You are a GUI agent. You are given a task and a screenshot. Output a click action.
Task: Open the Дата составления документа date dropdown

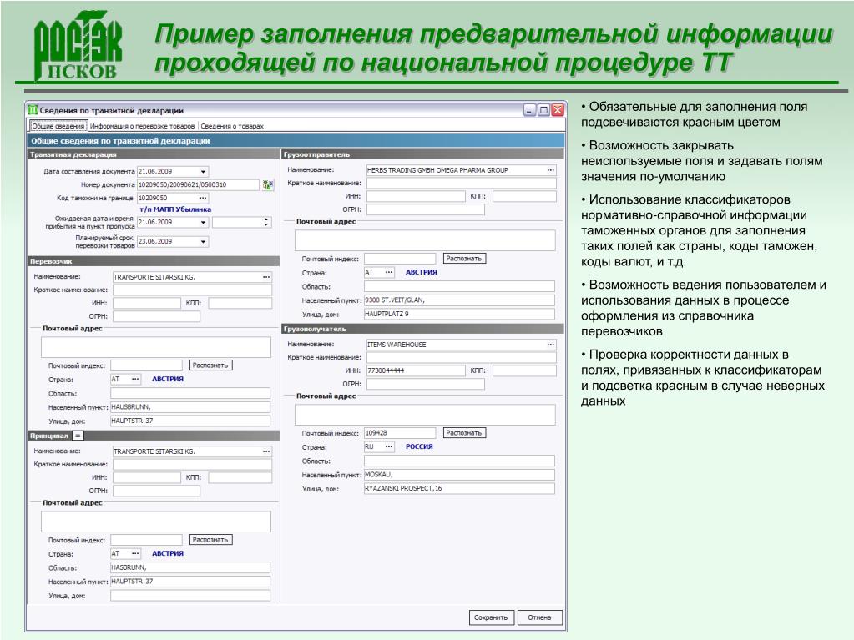point(203,171)
